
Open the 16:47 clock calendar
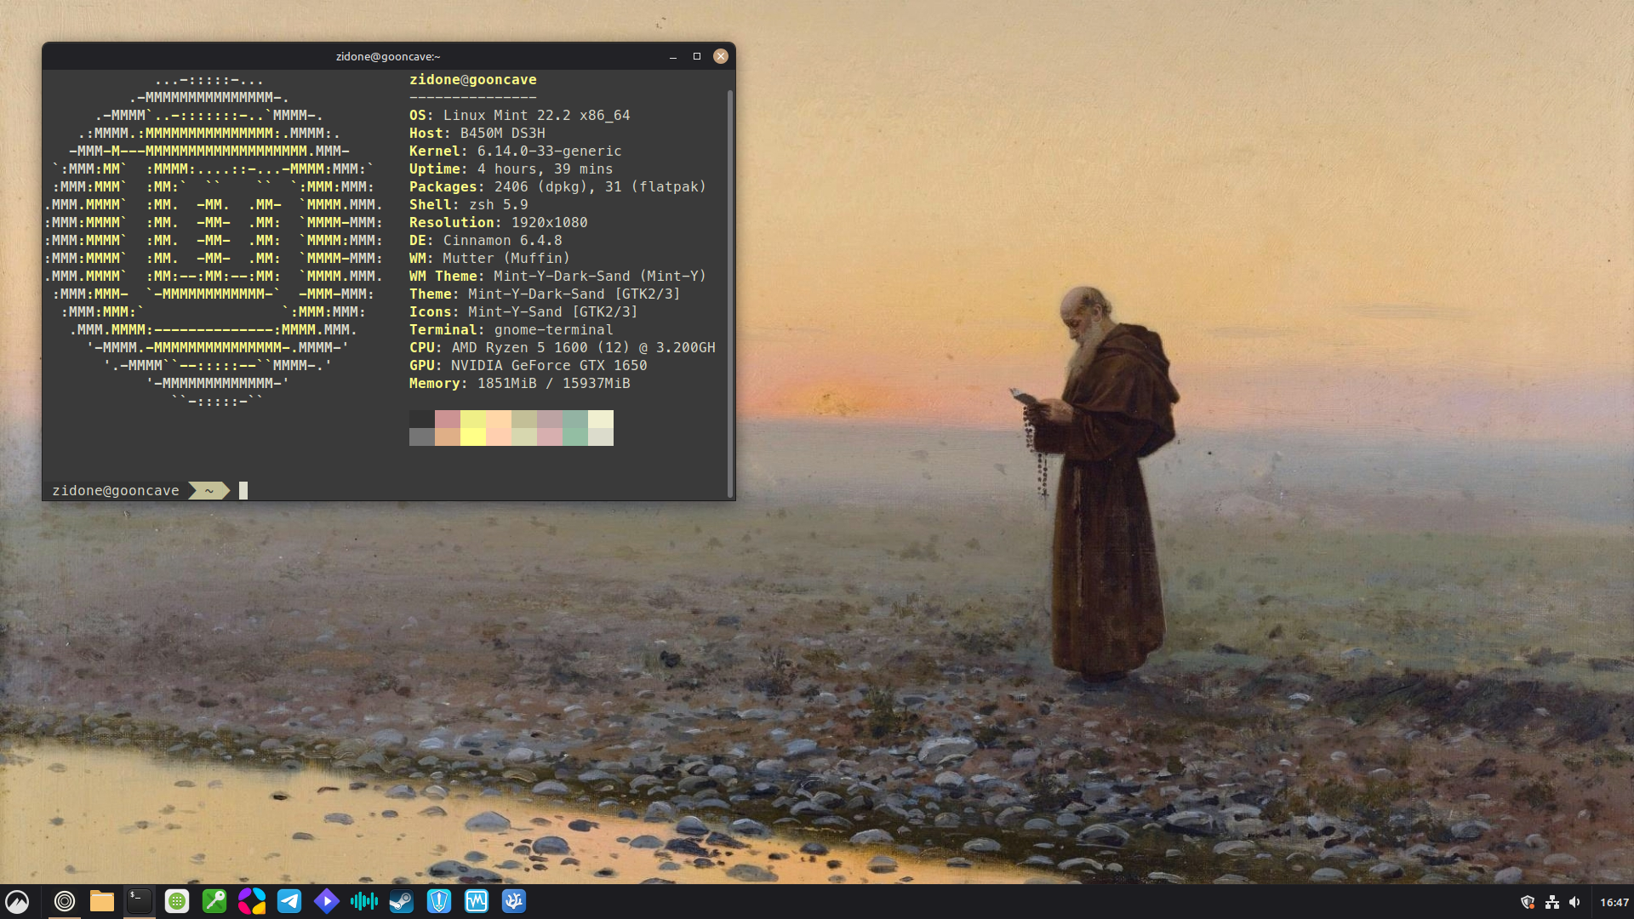click(x=1614, y=902)
